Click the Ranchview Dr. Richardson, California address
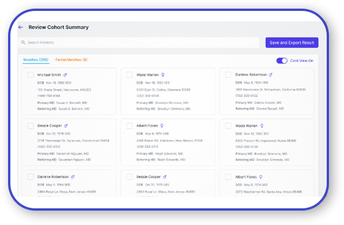This screenshot has width=344, height=225. 270,90
